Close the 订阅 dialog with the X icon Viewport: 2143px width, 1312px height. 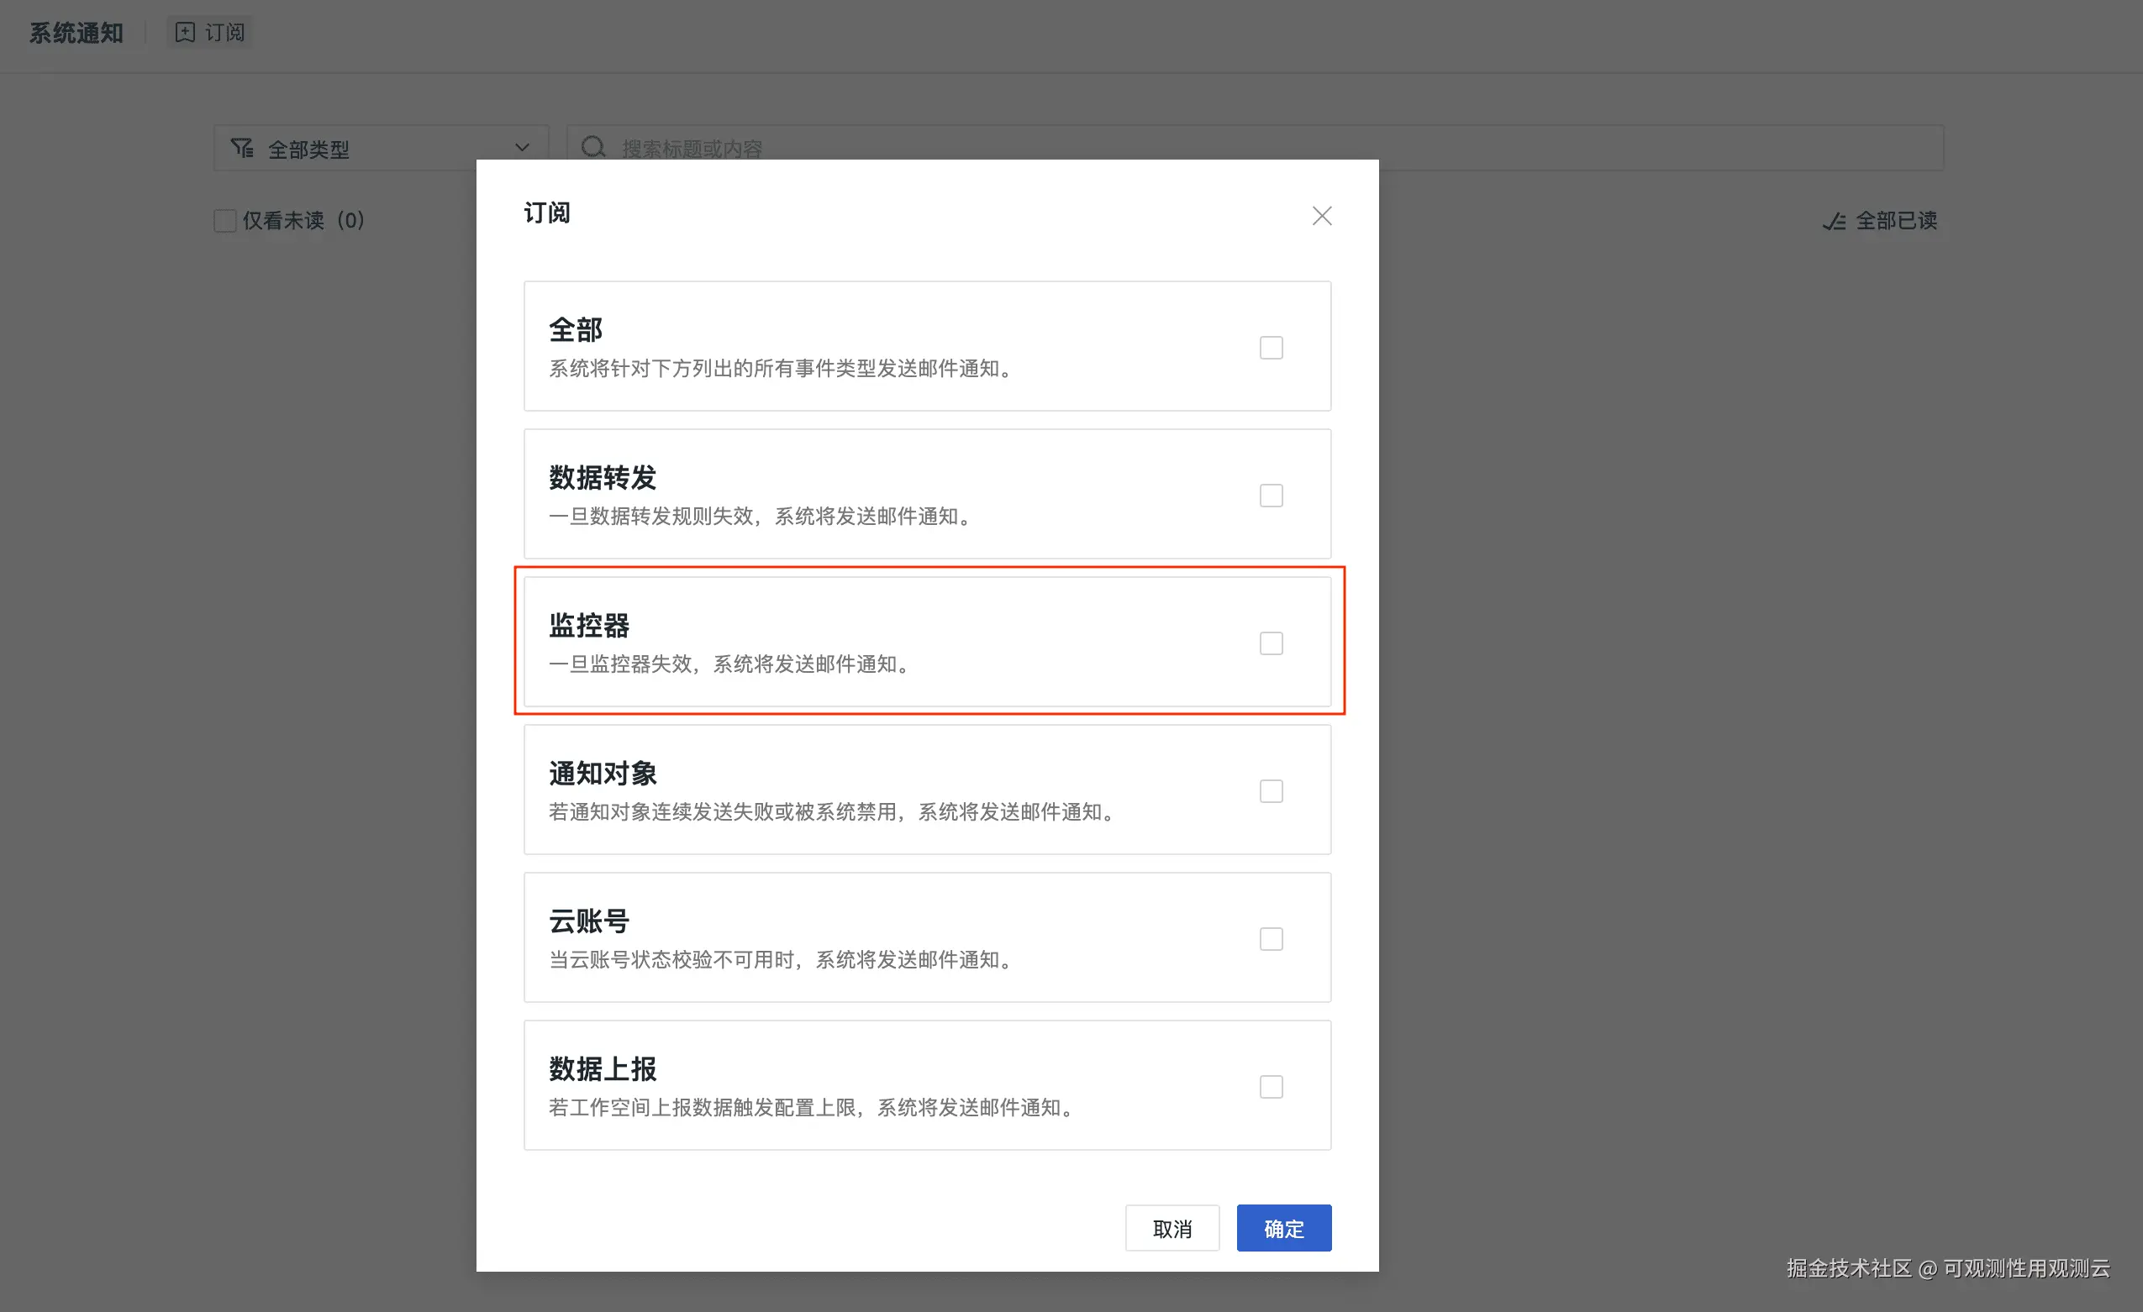tap(1322, 216)
